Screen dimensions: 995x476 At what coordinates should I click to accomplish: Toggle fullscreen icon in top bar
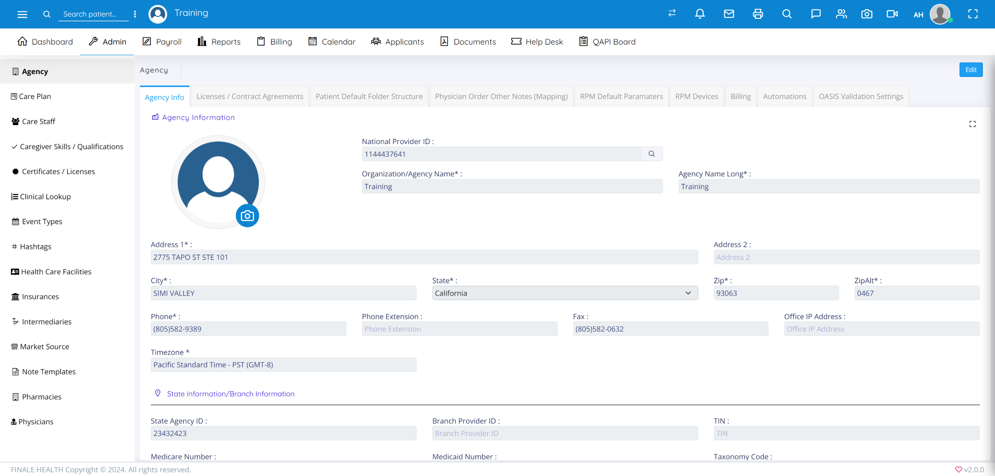click(972, 14)
